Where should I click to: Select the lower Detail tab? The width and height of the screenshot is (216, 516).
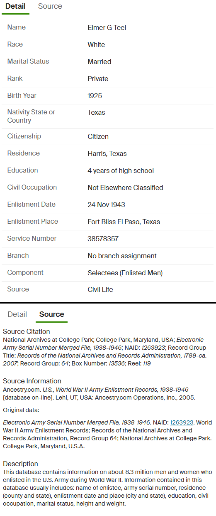[17, 314]
